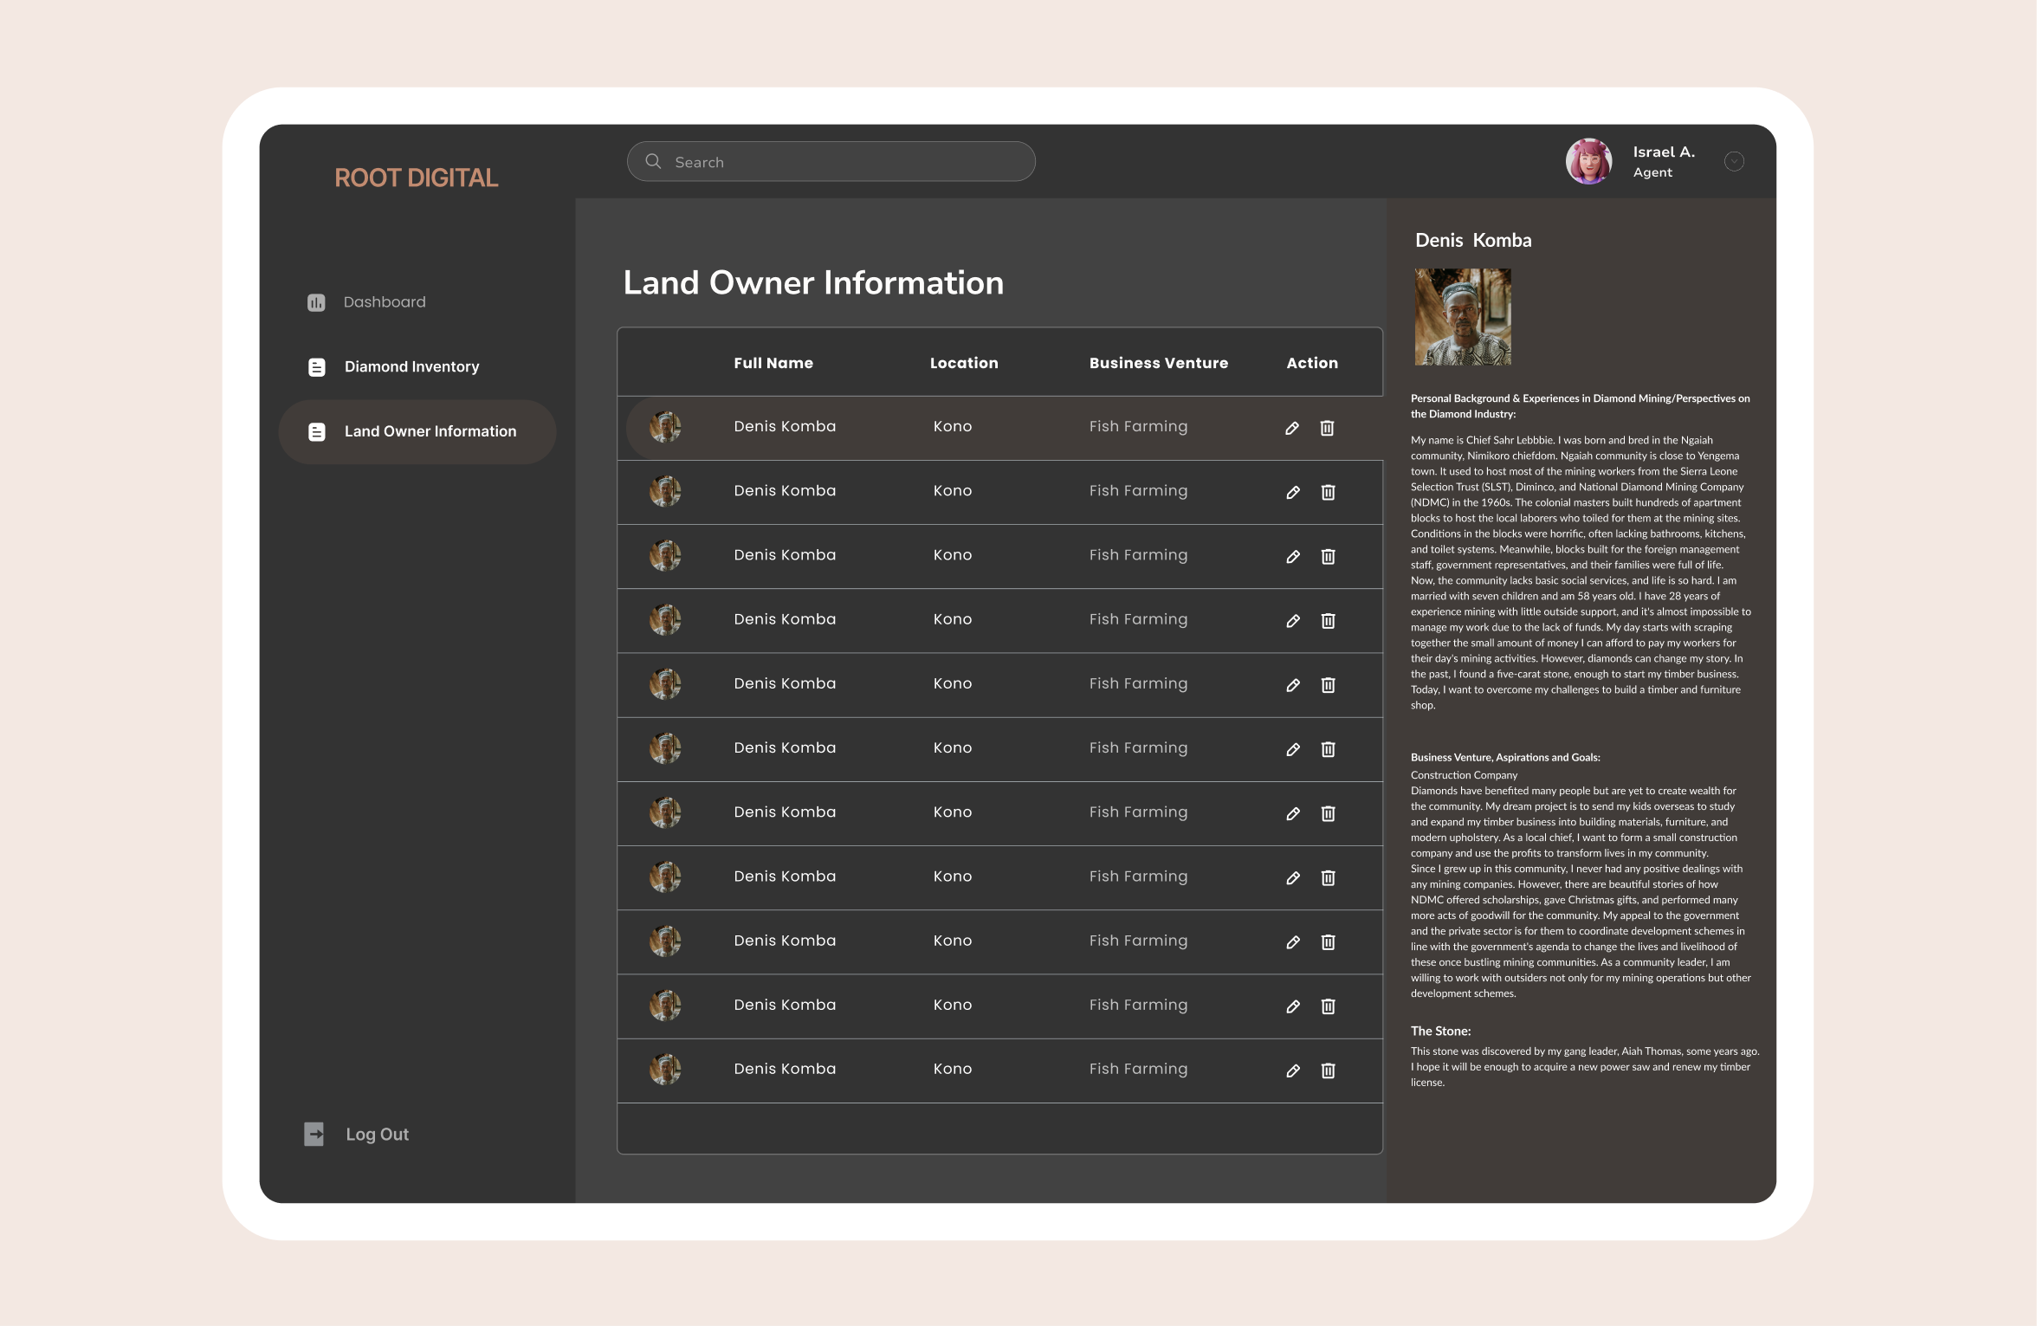Click Denis Komba name in the highlighted row
The height and width of the screenshot is (1326, 2037).
[785, 426]
